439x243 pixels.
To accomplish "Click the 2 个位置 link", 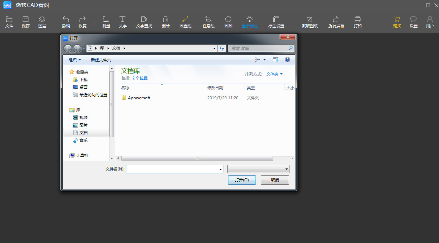I will click(140, 78).
